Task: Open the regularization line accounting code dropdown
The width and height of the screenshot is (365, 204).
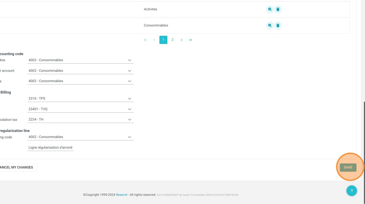Action: pyautogui.click(x=81, y=137)
